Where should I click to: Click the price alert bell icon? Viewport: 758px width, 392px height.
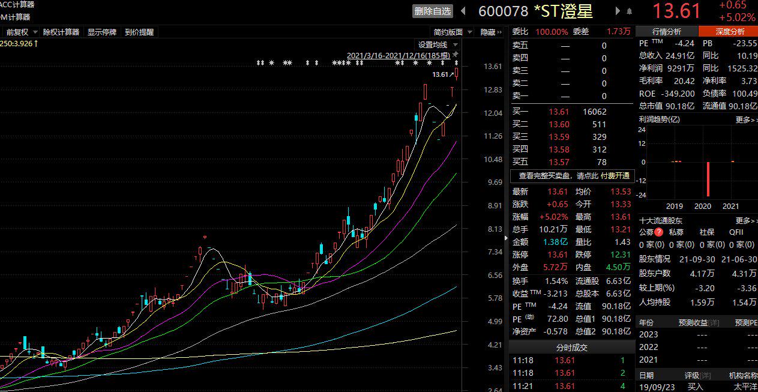[x=629, y=11]
